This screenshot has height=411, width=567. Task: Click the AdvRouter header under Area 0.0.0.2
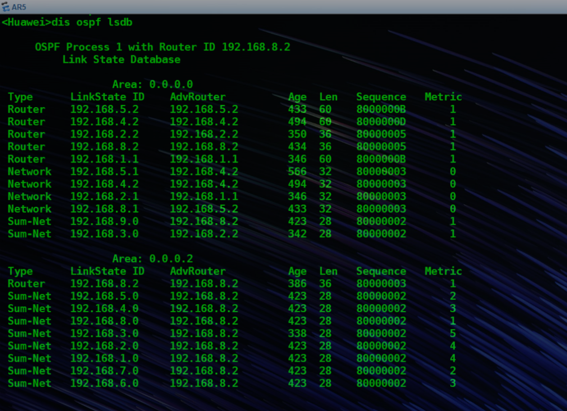[197, 271]
